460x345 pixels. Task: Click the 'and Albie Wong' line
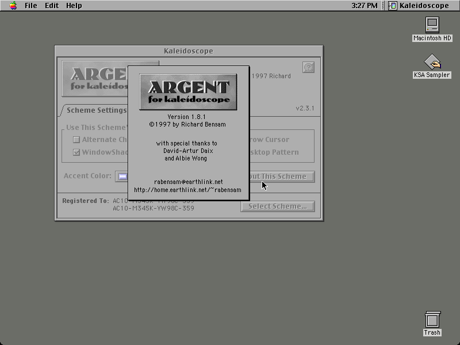click(186, 159)
